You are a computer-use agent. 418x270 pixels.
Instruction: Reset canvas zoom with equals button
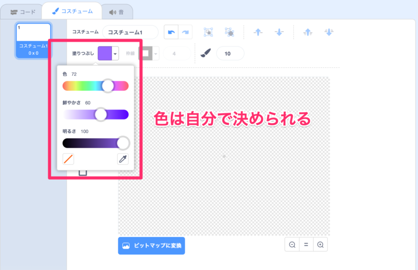pyautogui.click(x=306, y=244)
